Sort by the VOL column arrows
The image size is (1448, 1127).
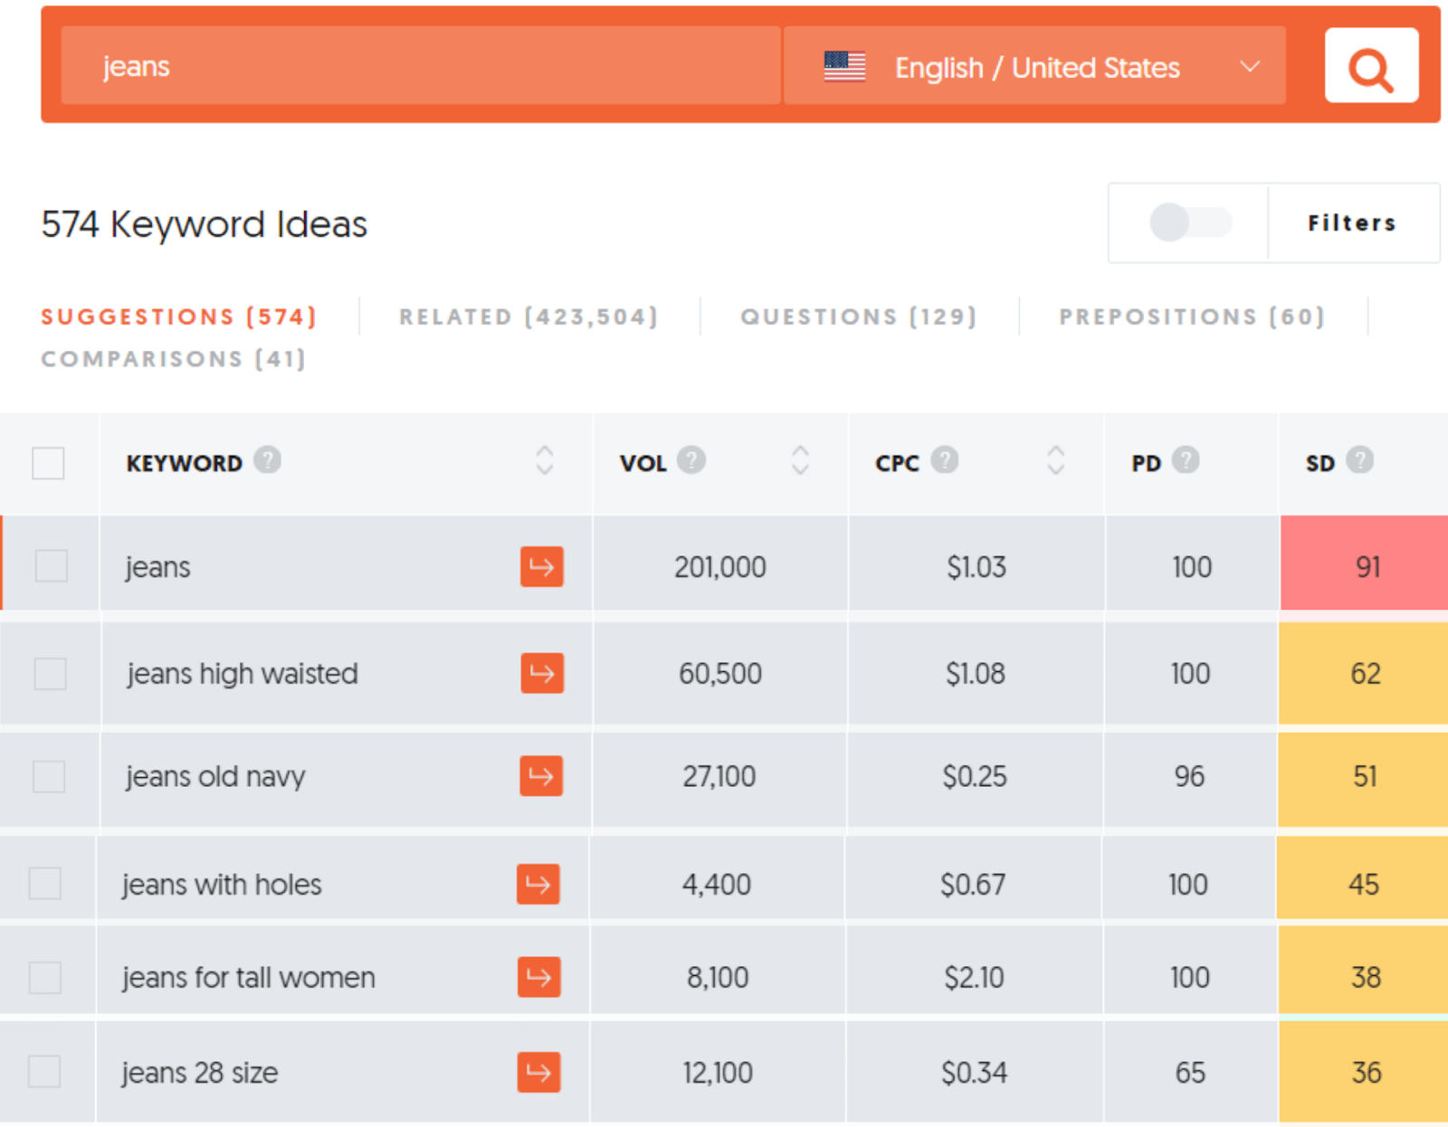[800, 460]
